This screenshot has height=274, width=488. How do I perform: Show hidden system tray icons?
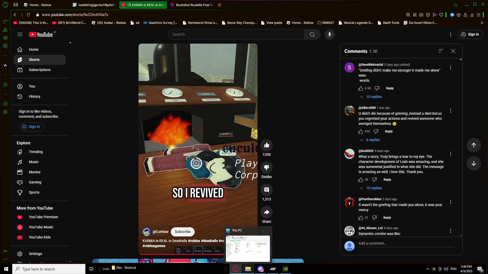[x=428, y=269]
